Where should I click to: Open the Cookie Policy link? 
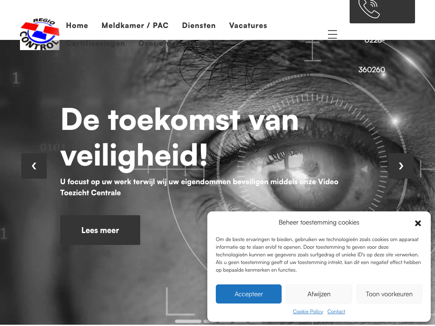(308, 312)
